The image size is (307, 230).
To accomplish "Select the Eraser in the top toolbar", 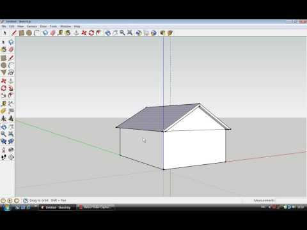I will 53,33.
